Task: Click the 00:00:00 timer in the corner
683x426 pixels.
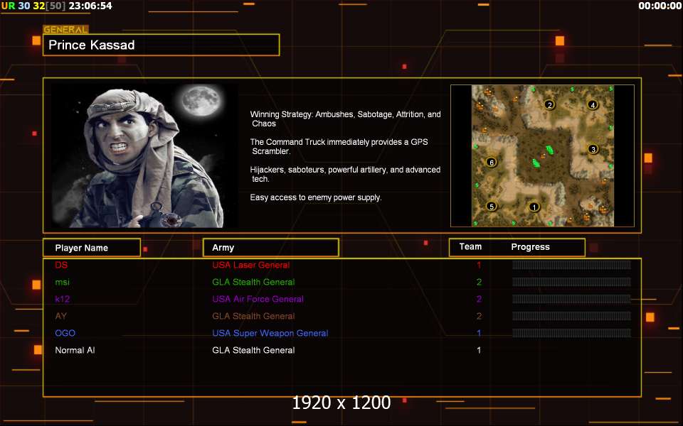Action: coord(660,6)
